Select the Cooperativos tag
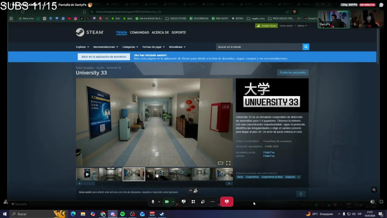 252,177
